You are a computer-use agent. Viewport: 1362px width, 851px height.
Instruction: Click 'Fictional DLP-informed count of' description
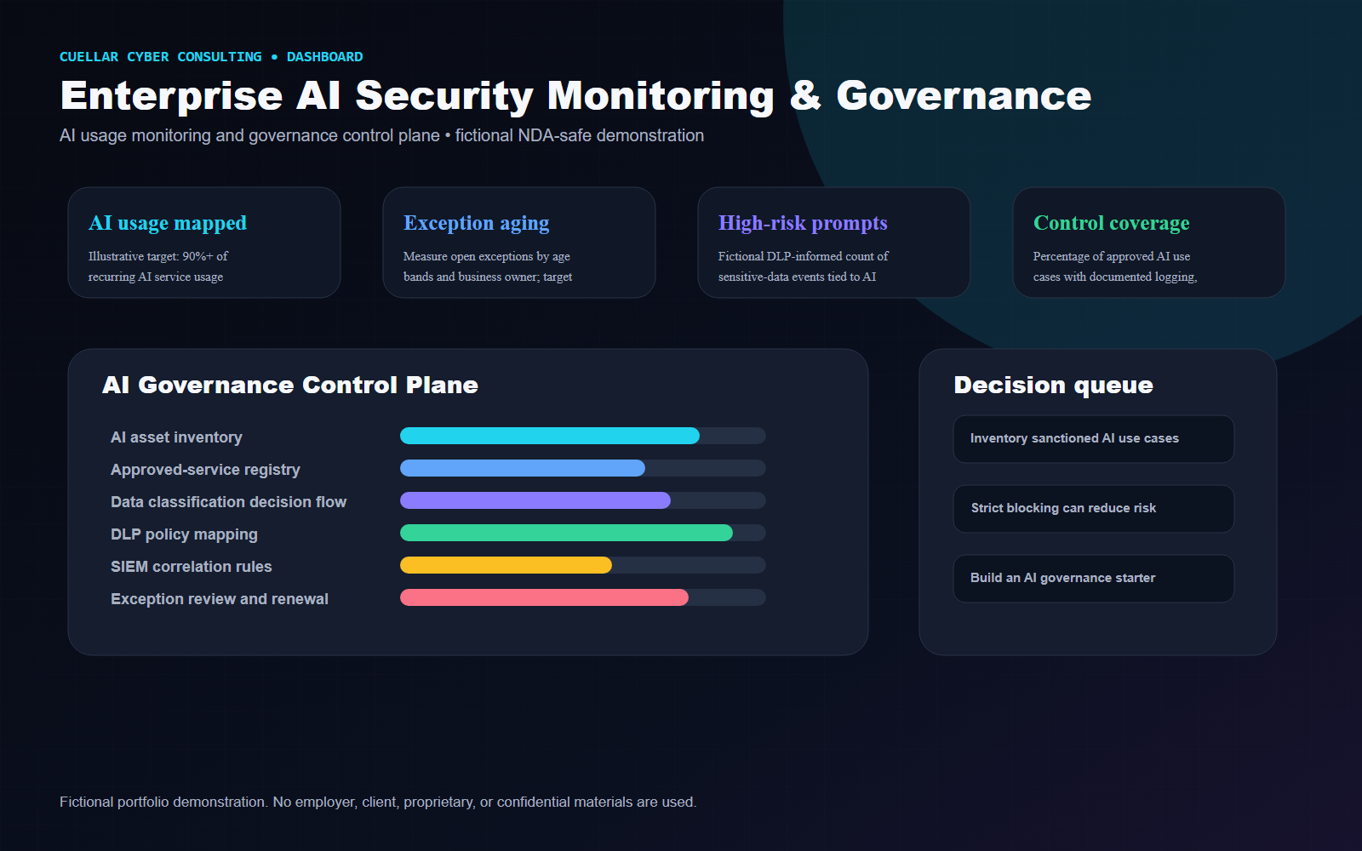[803, 256]
